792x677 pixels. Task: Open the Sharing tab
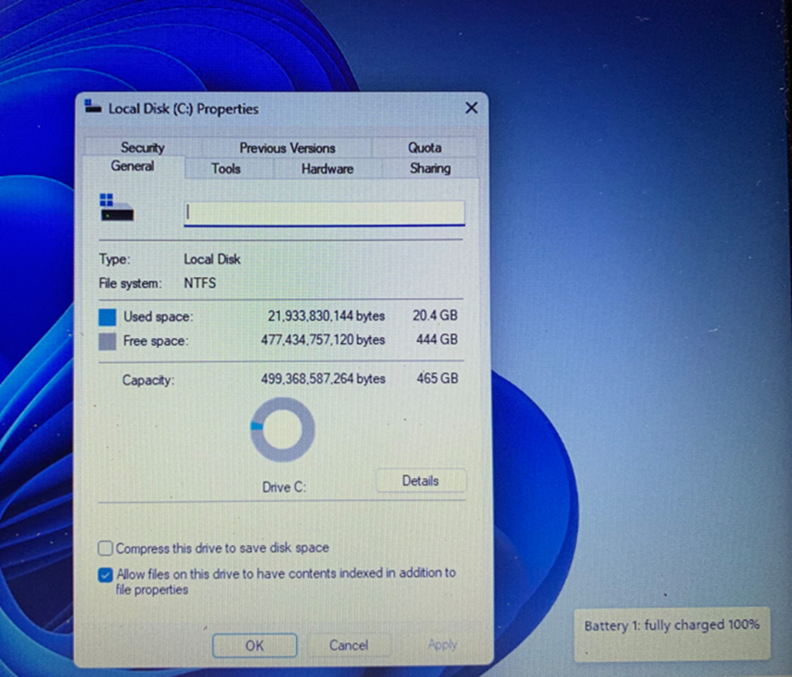click(x=430, y=168)
